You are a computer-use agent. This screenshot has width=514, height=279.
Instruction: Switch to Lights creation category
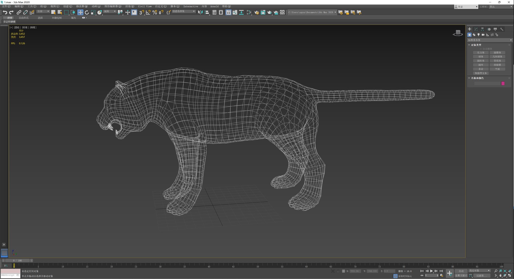478,35
